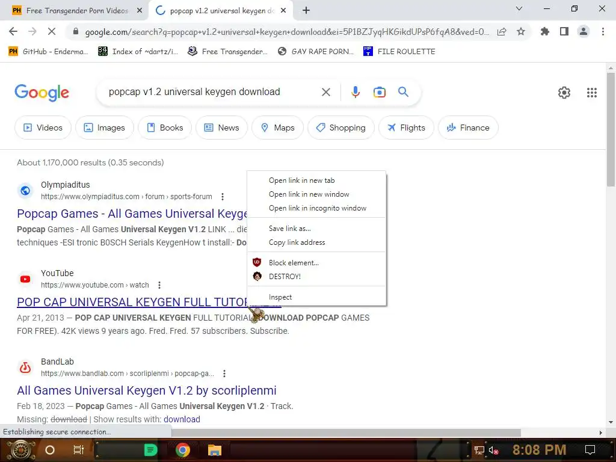Open File Explorer from the taskbar
This screenshot has width=616, height=462.
point(215,450)
